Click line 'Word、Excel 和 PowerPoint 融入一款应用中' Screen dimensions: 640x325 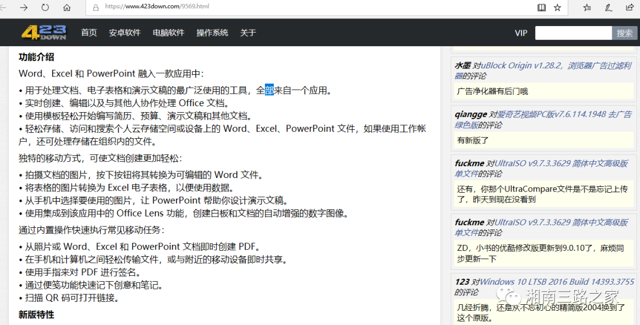[x=111, y=74]
